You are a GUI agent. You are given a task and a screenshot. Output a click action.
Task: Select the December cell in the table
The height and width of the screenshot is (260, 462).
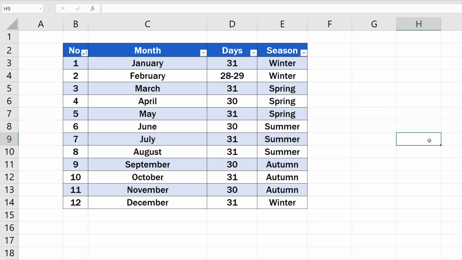coord(147,202)
